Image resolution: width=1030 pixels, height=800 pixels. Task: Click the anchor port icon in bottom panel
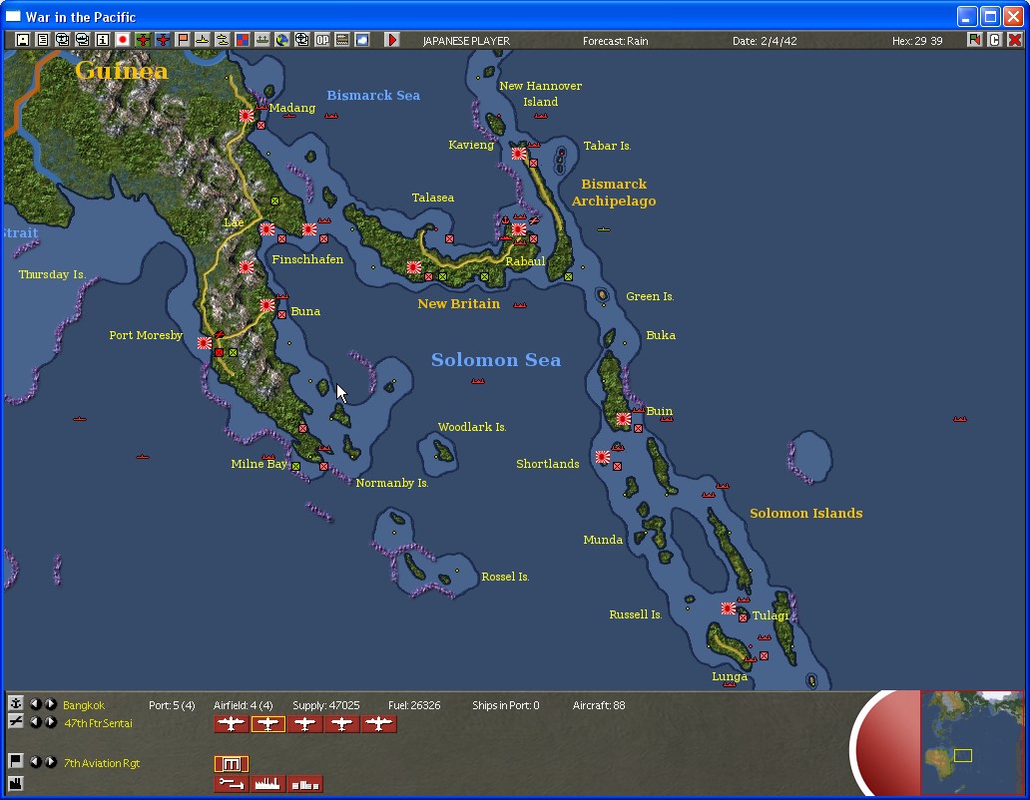(x=15, y=703)
